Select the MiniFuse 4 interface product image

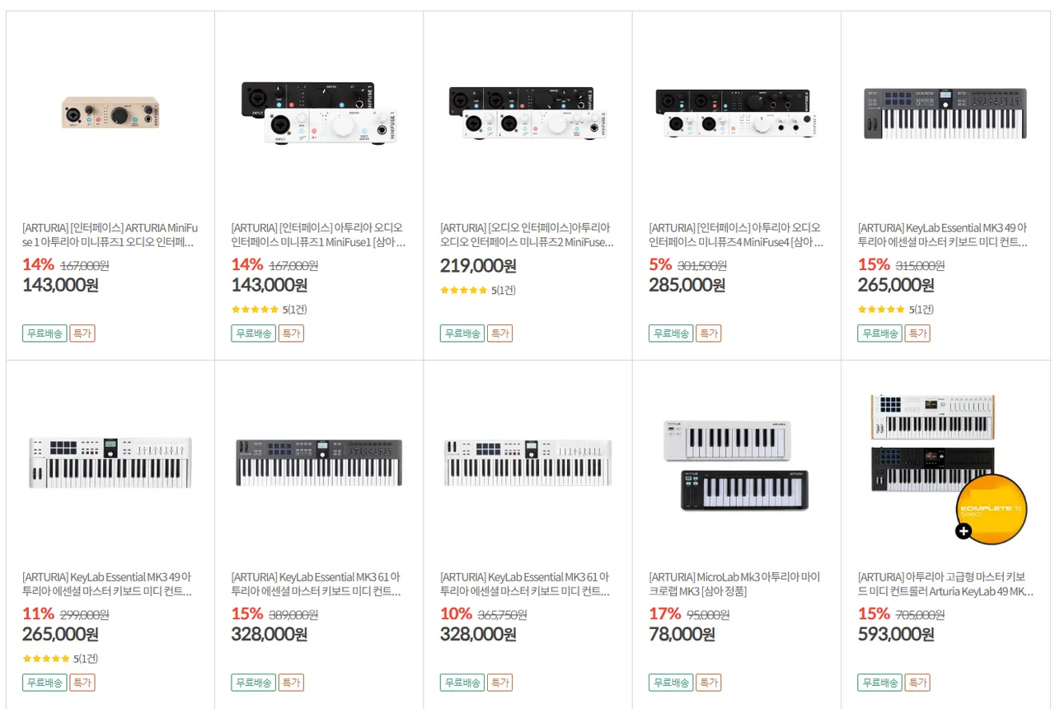pyautogui.click(x=737, y=112)
